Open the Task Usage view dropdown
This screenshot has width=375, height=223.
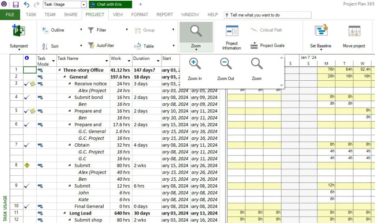(x=83, y=4)
